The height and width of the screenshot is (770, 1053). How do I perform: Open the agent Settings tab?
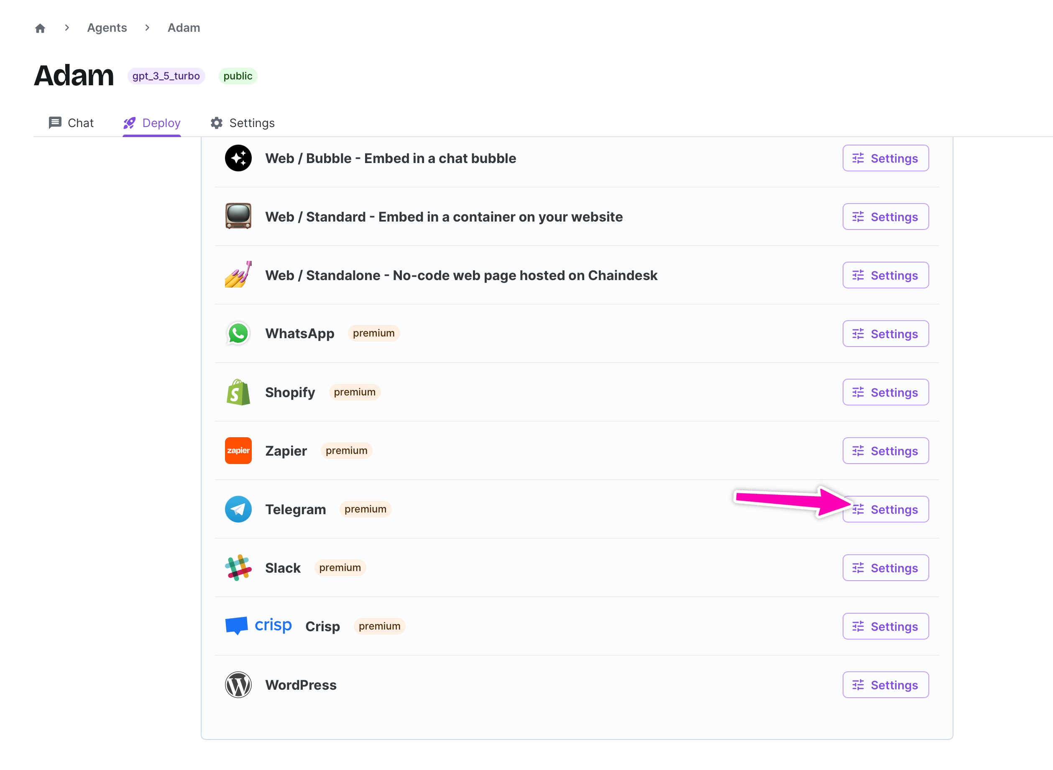pos(243,123)
